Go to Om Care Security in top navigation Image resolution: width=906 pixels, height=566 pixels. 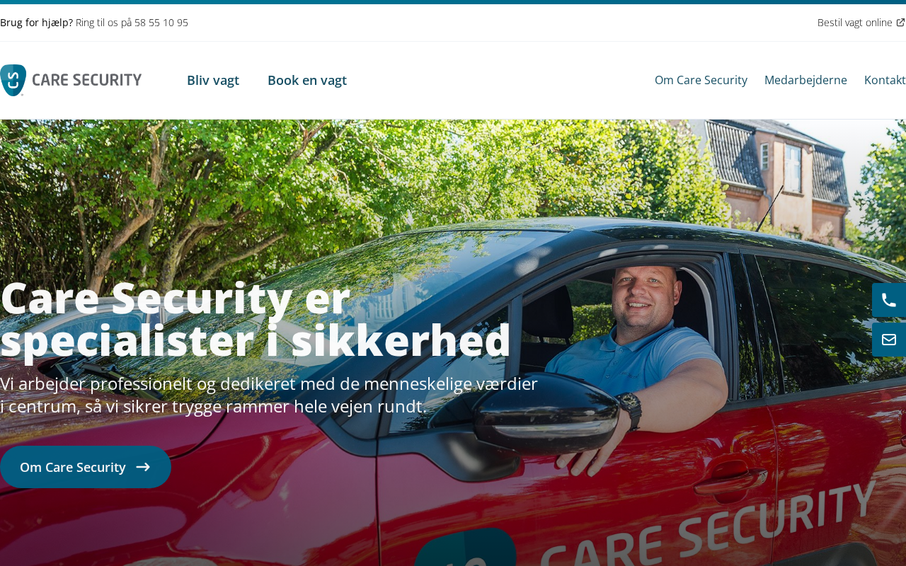point(701,80)
